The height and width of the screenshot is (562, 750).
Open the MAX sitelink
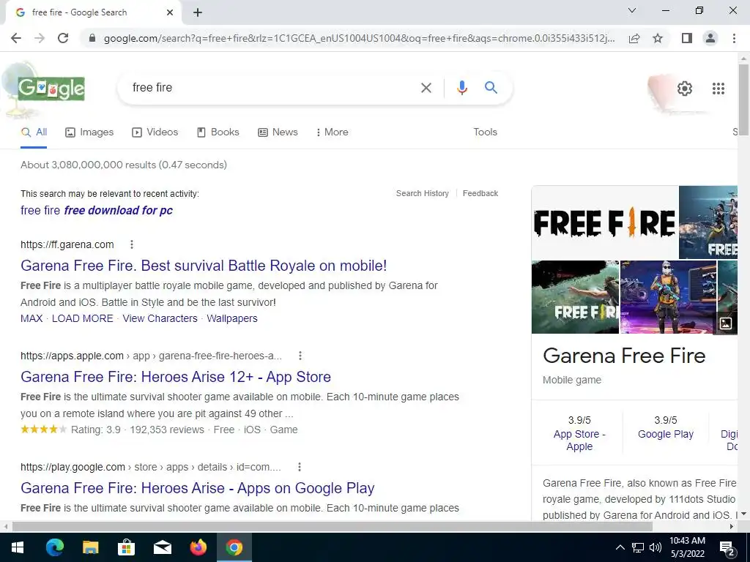coord(31,319)
